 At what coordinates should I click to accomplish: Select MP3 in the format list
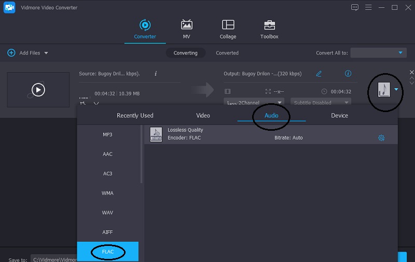click(x=107, y=135)
